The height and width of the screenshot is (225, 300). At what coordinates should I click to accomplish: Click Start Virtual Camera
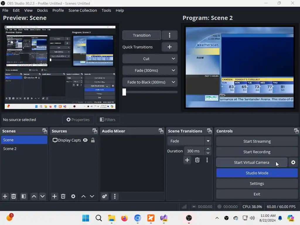pyautogui.click(x=252, y=162)
